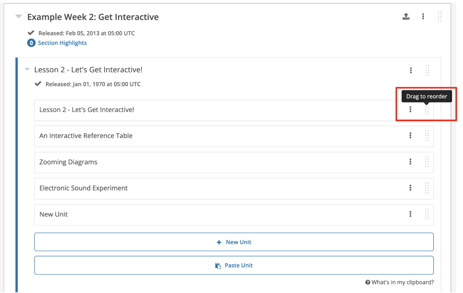Open the options menu for Zooming Diagrams unit
This screenshot has width=463, height=293.
tap(410, 162)
